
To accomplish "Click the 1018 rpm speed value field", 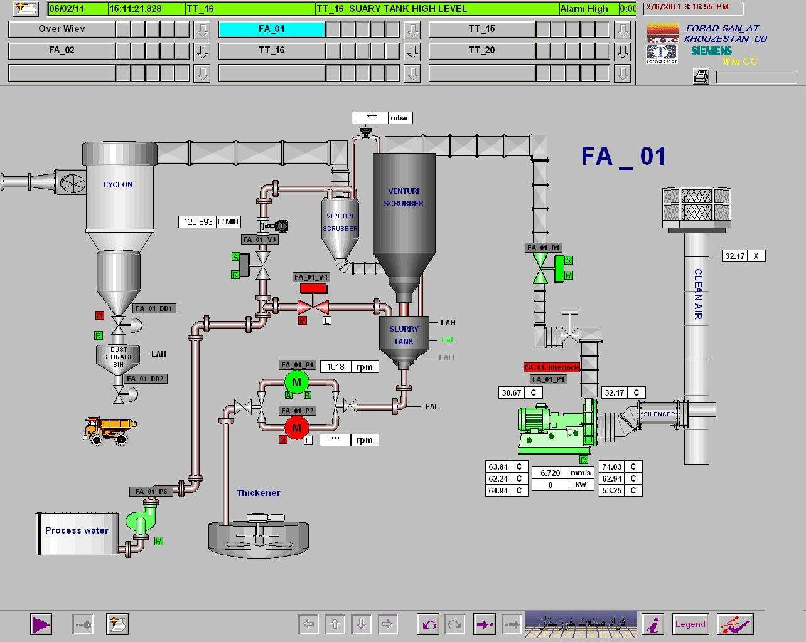I will coord(336,367).
